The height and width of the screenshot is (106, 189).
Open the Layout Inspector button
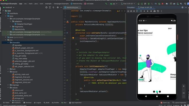(179, 103)
